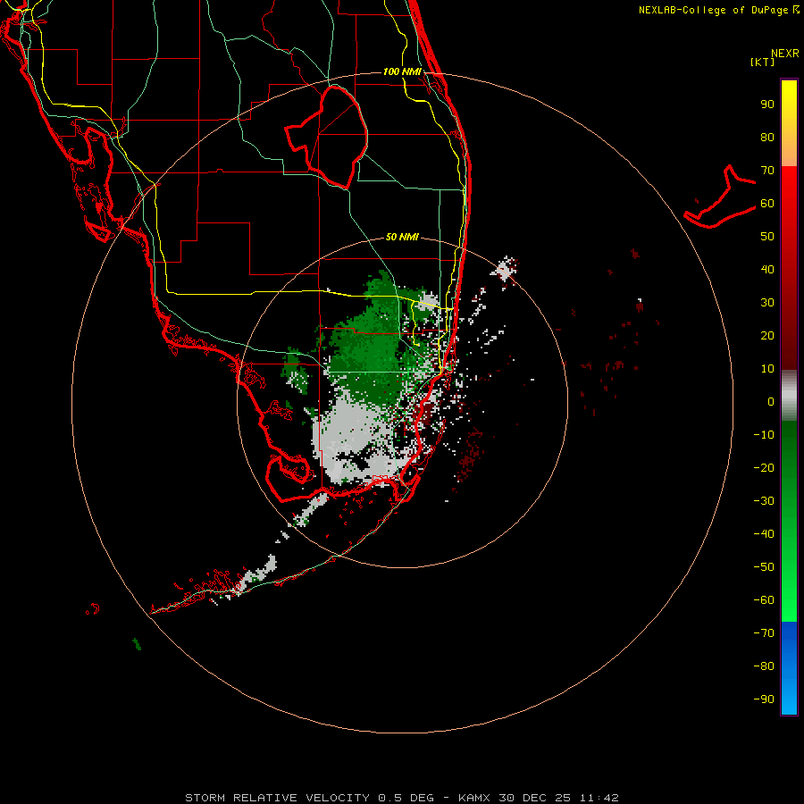Screen dimensions: 804x804
Task: Click the -70 value on the velocity scale
Action: click(764, 633)
